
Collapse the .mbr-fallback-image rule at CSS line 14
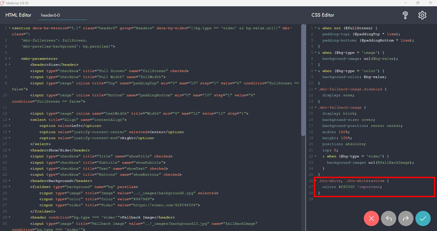coord(316,107)
